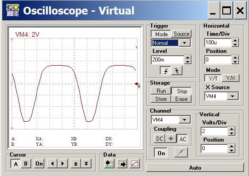Click the trigger Level 200m field

tap(168, 60)
